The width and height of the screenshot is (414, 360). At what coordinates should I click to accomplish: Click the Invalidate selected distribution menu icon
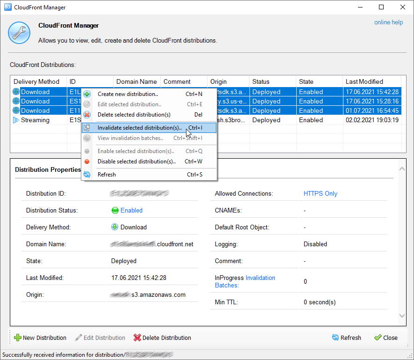pyautogui.click(x=87, y=128)
